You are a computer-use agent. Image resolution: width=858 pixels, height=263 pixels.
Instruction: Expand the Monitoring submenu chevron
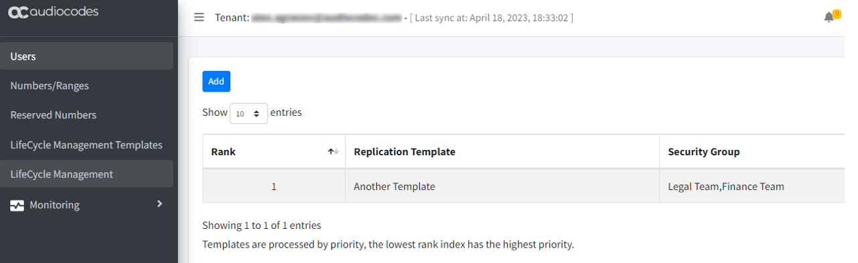(x=159, y=203)
